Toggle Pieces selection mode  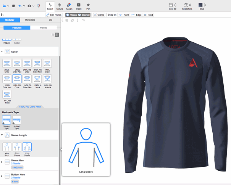pyautogui.click(x=71, y=15)
